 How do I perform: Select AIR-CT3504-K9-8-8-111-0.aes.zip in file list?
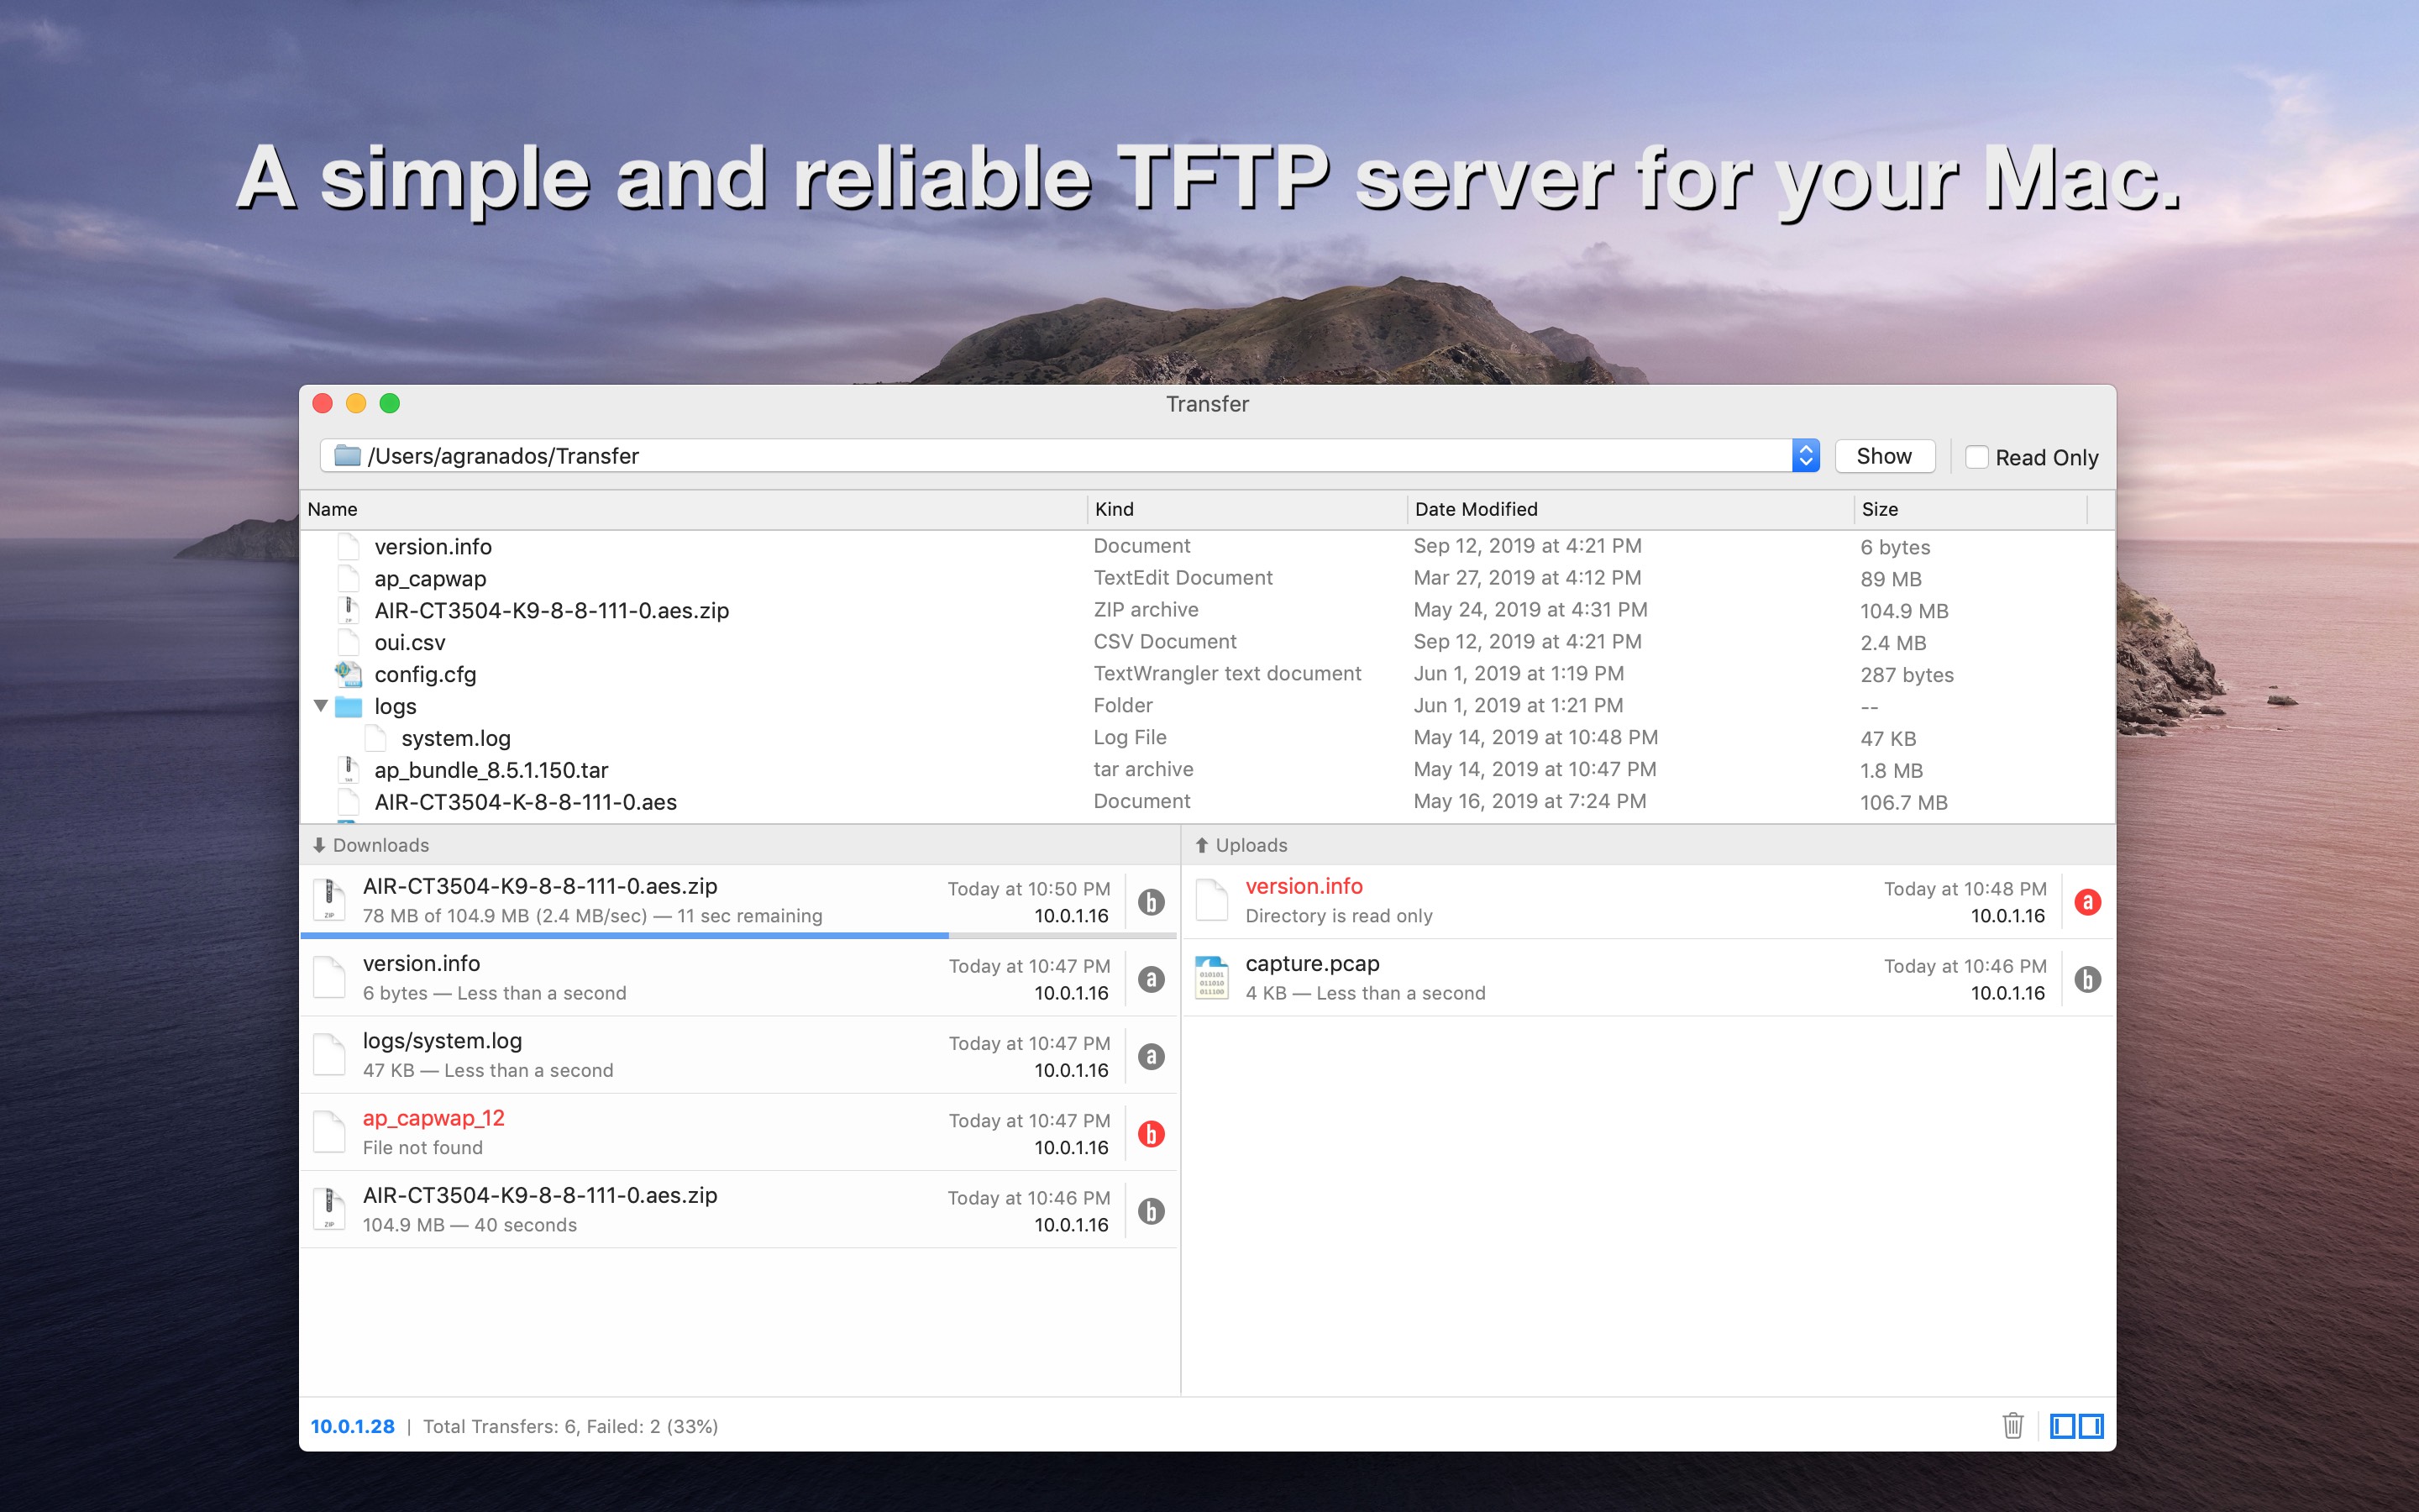[x=552, y=611]
